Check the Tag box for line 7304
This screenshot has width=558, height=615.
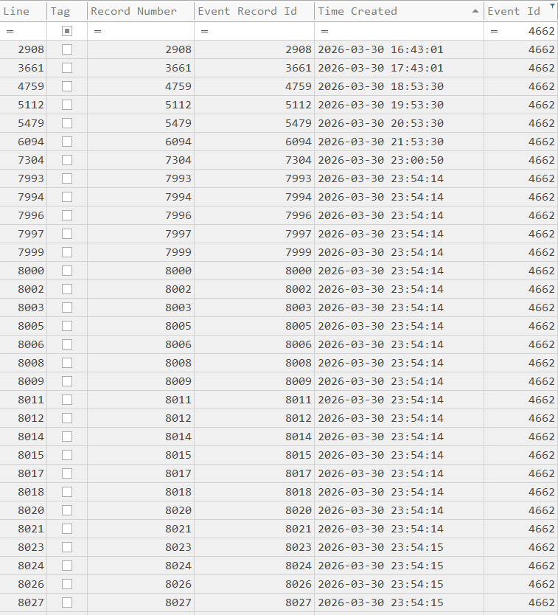tap(67, 160)
